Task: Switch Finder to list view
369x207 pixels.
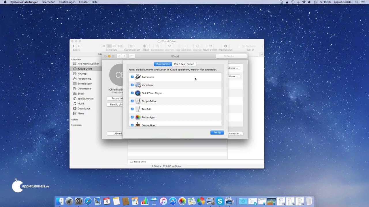Action: click(x=109, y=46)
